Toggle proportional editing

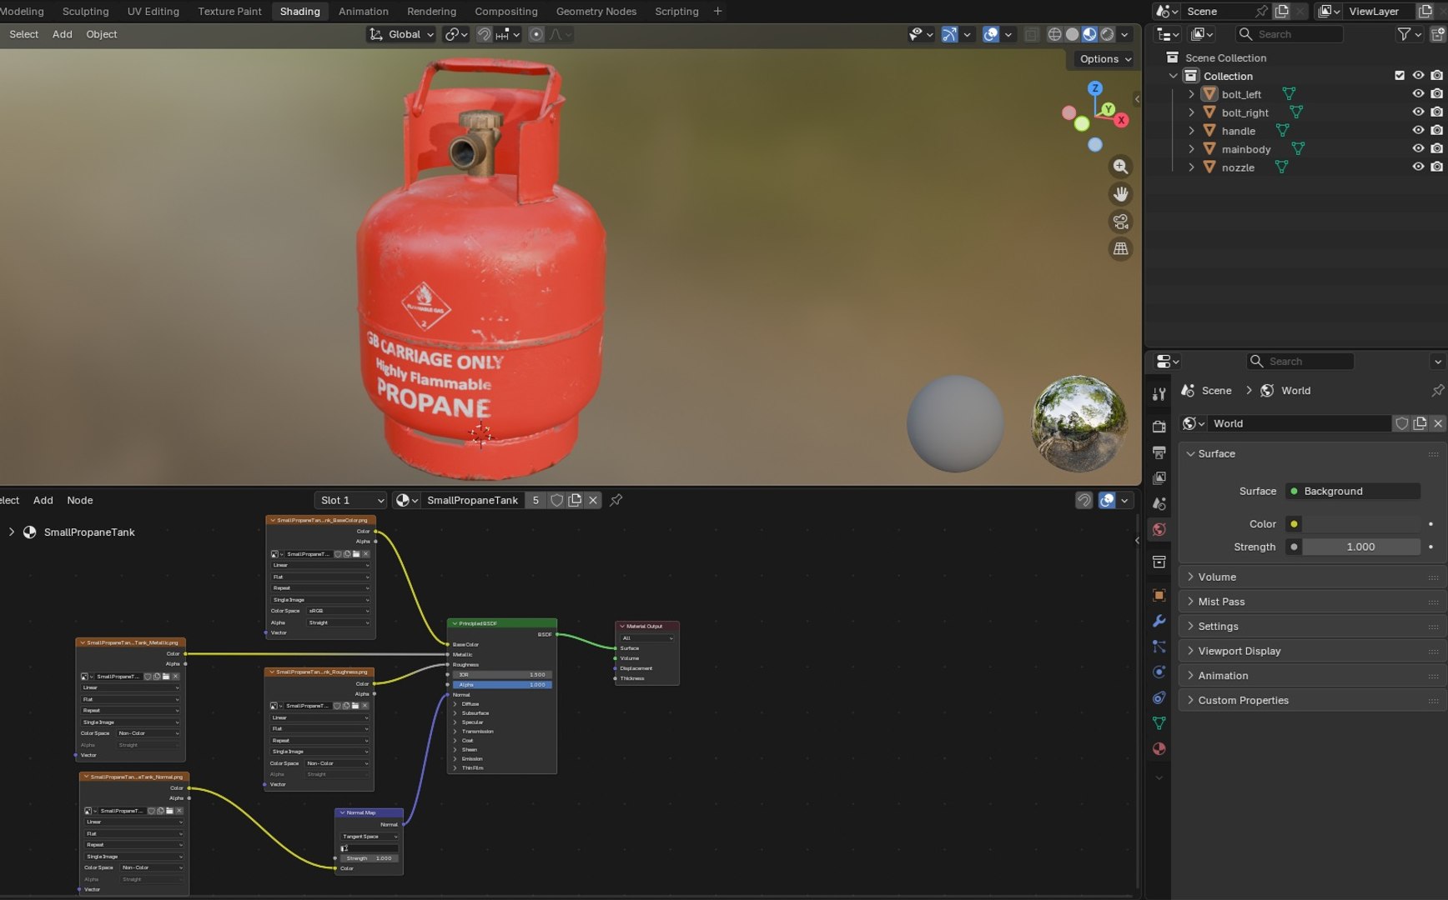(536, 34)
